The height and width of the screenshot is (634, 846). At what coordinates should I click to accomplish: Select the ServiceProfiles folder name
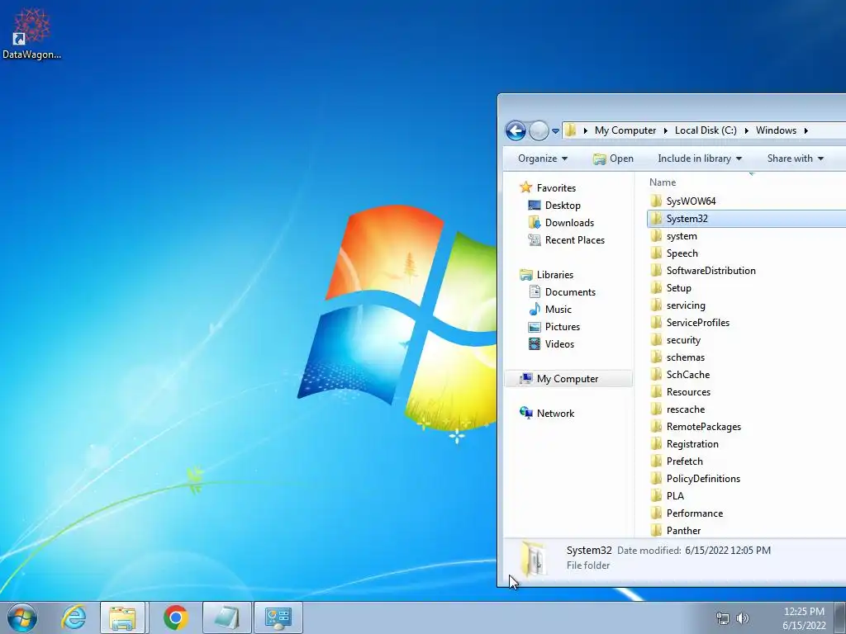tap(697, 323)
